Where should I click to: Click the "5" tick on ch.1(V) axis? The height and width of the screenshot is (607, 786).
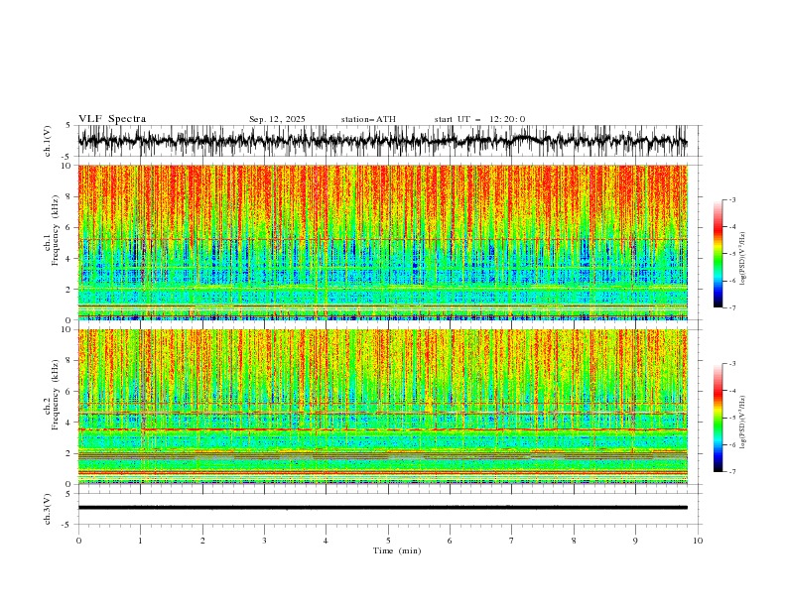coord(69,126)
